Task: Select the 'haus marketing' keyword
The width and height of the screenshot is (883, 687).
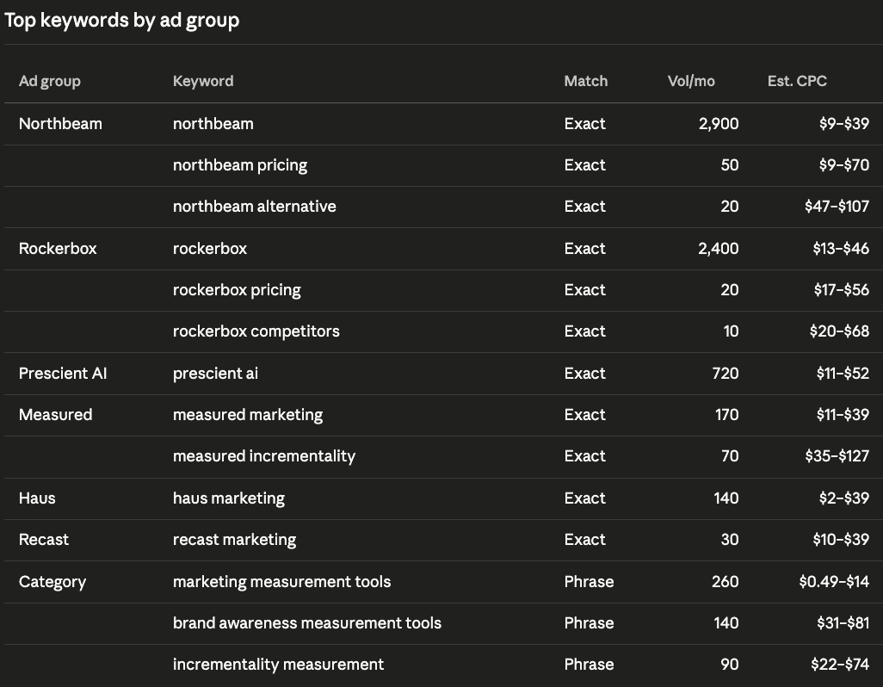Action: (x=229, y=498)
